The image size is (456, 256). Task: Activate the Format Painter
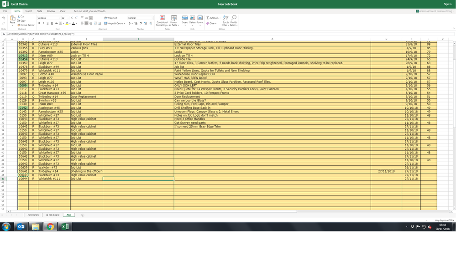(26, 25)
